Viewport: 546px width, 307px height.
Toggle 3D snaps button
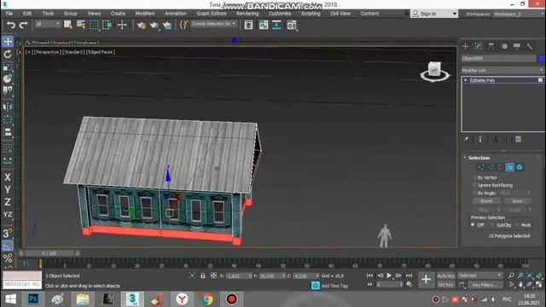click(8, 233)
